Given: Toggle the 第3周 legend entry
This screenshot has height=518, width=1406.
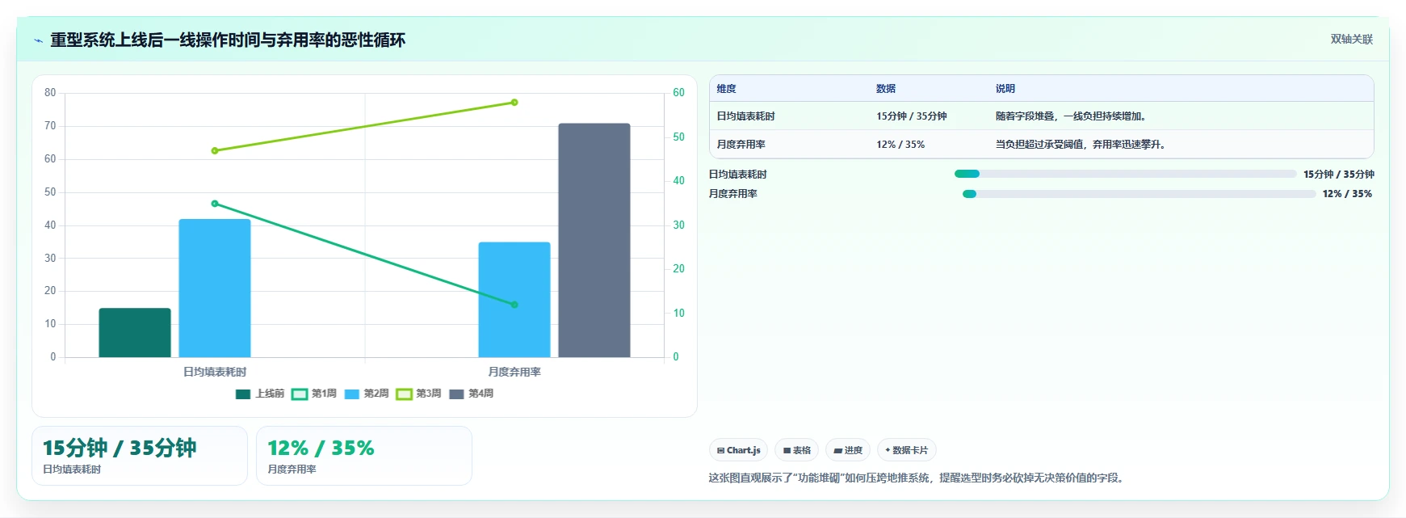Looking at the screenshot, I should coord(418,394).
